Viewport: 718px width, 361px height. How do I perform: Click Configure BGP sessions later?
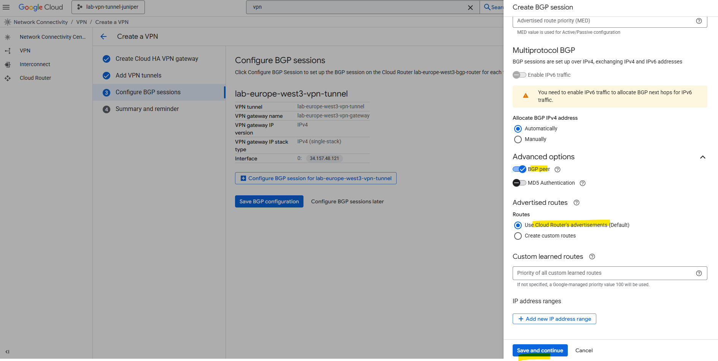click(347, 201)
